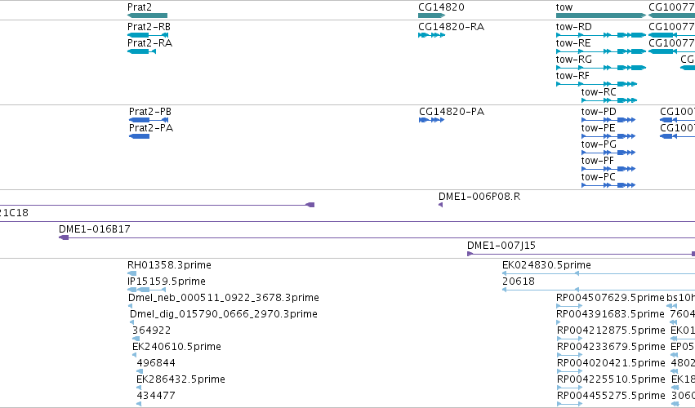Open the Prat2-RB transcript label
This screenshot has width=695, height=408.
(x=149, y=27)
